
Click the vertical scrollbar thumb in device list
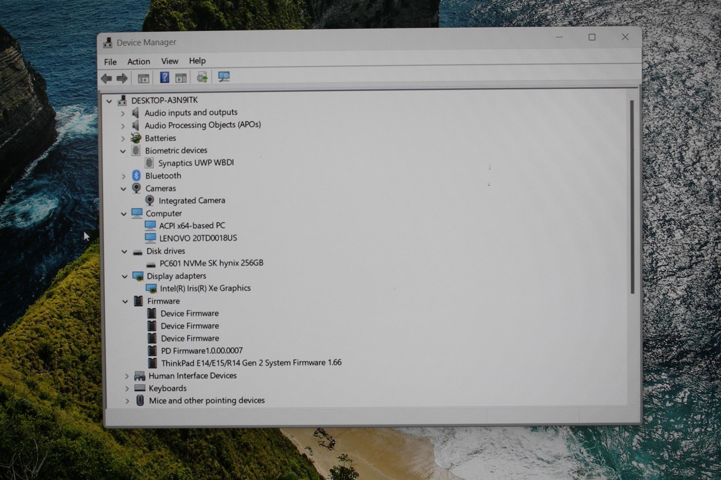click(x=632, y=197)
